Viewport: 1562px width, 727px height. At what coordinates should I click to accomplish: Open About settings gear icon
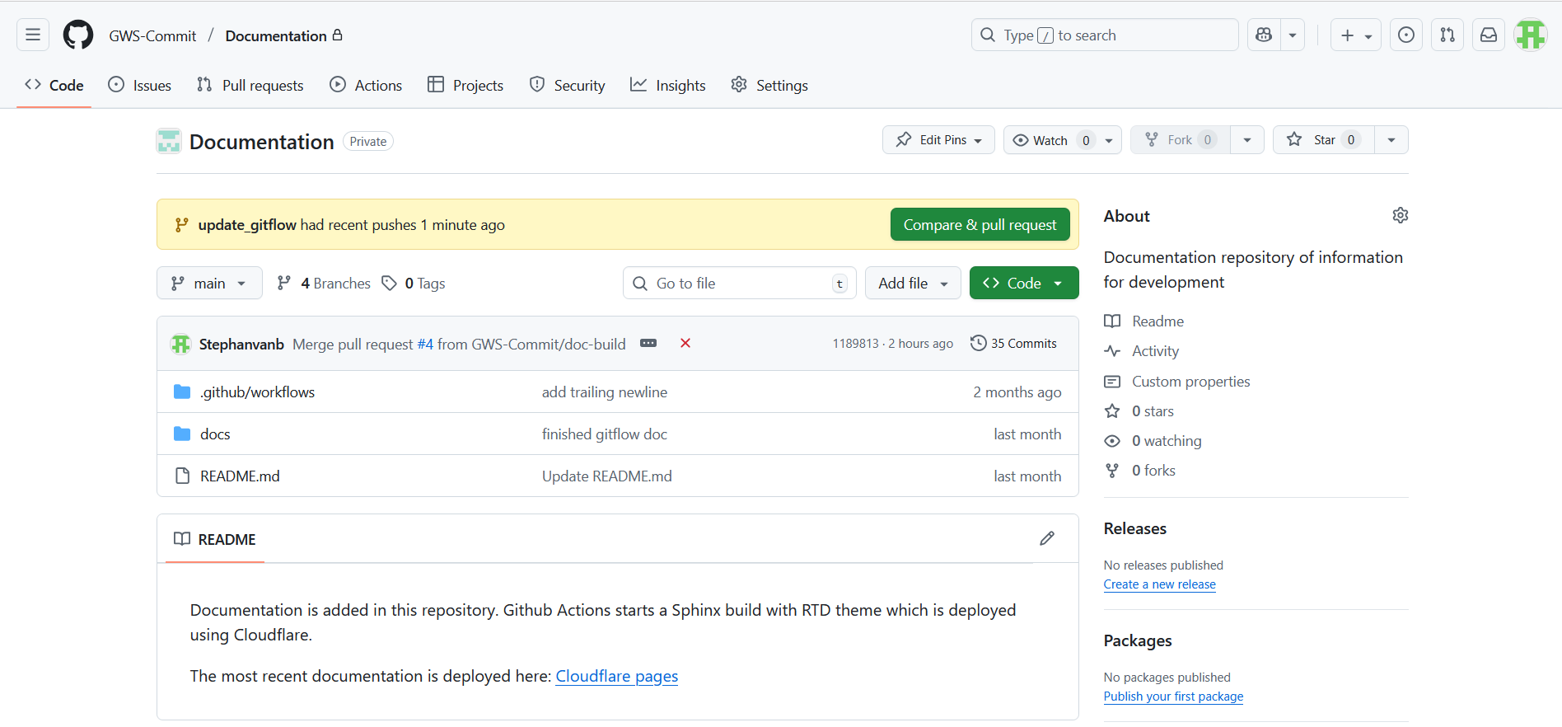click(x=1400, y=215)
